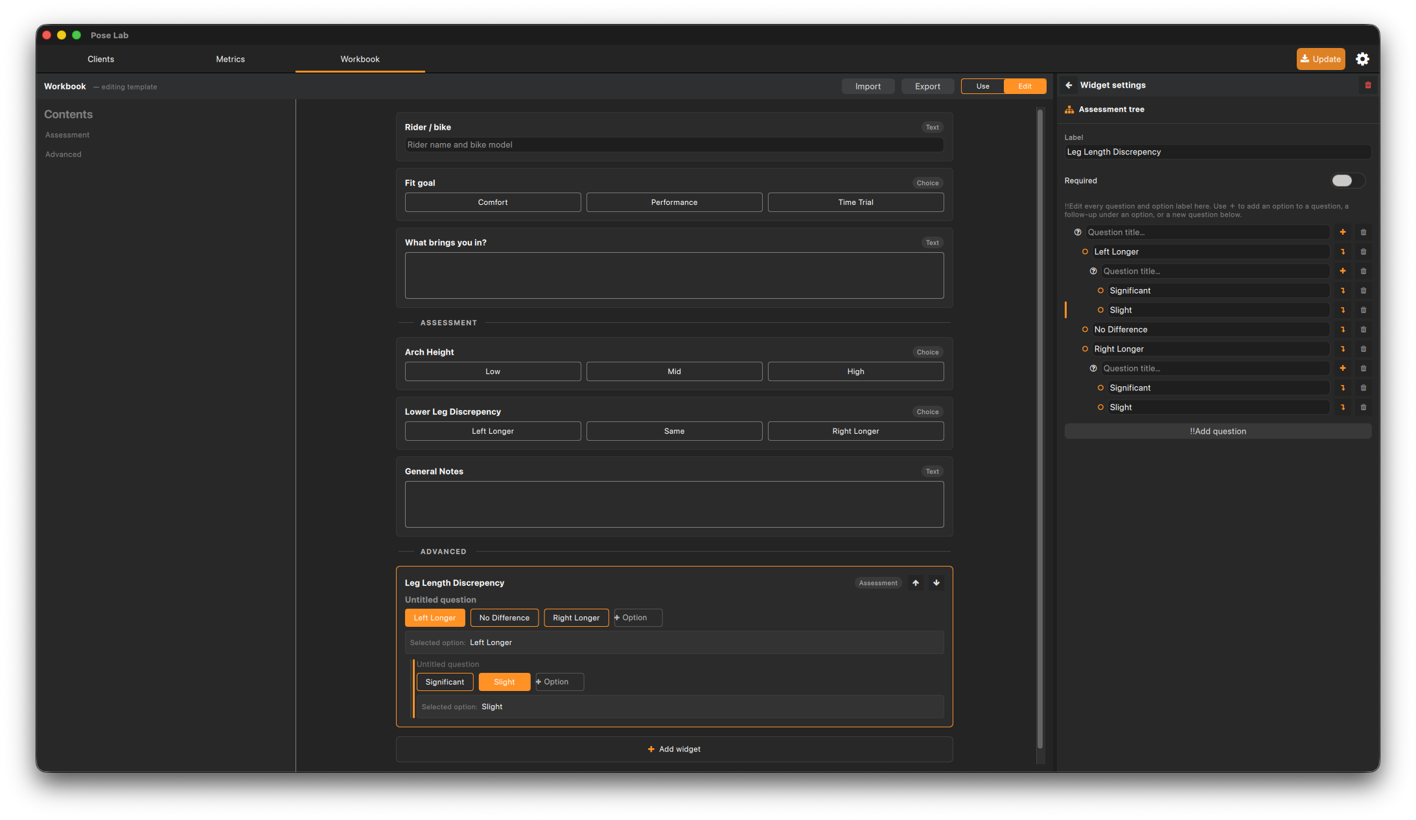This screenshot has height=820, width=1416.
Task: Click the Update button
Action: coord(1321,59)
